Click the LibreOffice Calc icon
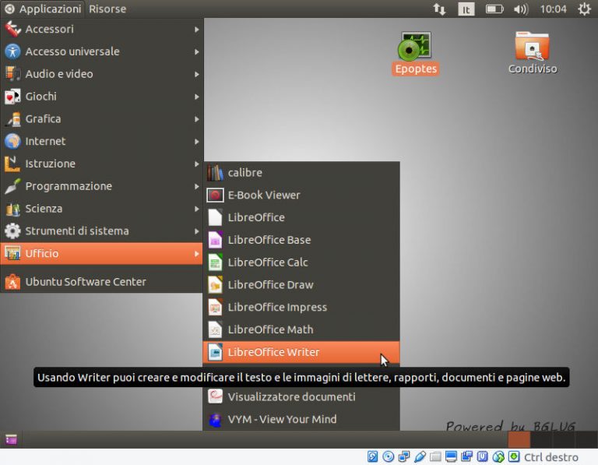The height and width of the screenshot is (465, 598). [215, 262]
